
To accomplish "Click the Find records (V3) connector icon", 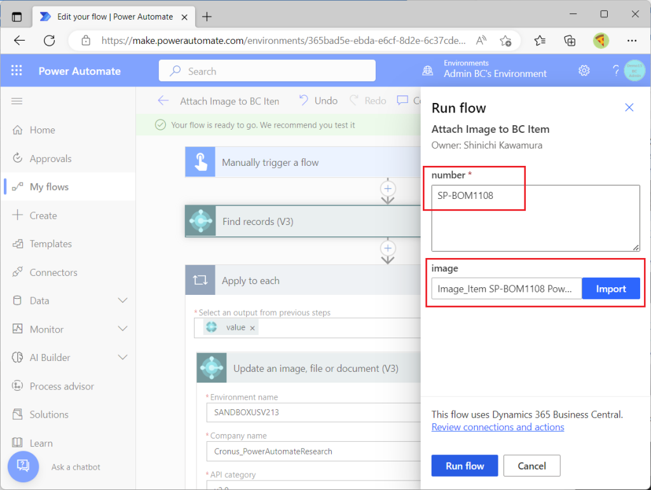I will tap(200, 221).
